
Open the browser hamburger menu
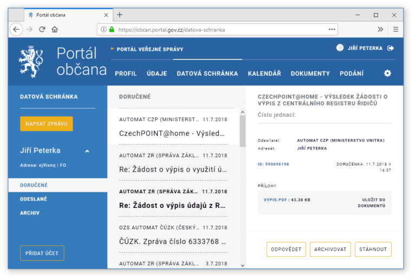point(395,29)
